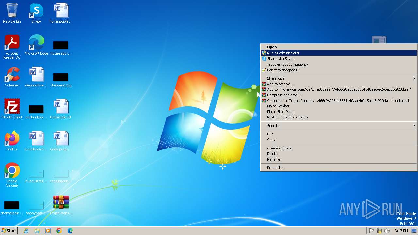Image resolution: width=418 pixels, height=235 pixels.
Task: Select the underprogr Word document icon
Action: (61, 141)
